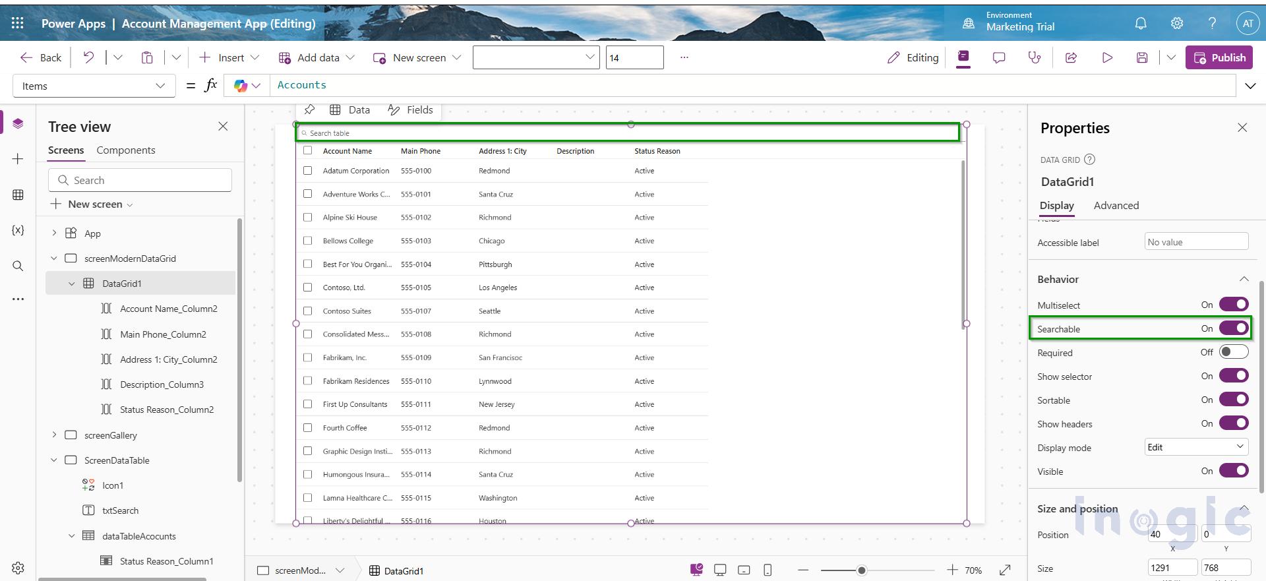
Task: Expand the screenGallery tree node
Action: (x=54, y=435)
